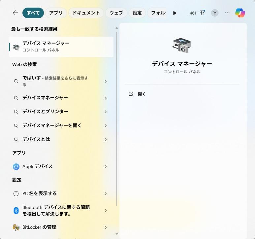Open the デバイス マネージャー best match result
The width and height of the screenshot is (255, 239).
click(61, 47)
